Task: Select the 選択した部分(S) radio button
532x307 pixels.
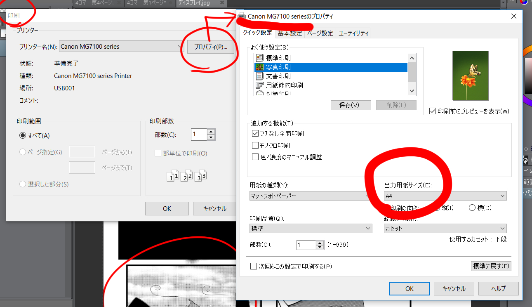Action: tap(23, 184)
